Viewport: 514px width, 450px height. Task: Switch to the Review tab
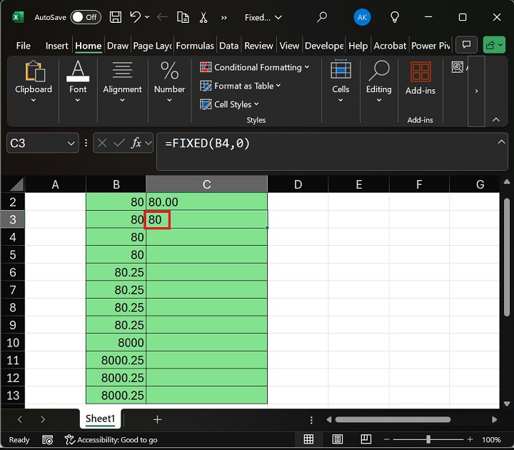(x=258, y=46)
